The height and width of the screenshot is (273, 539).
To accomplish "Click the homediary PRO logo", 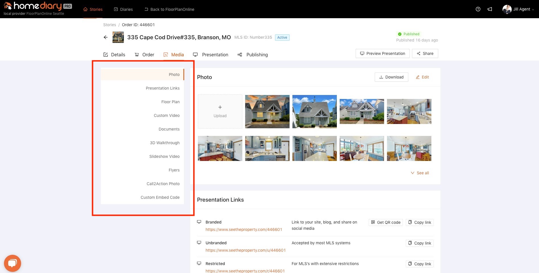I will [38, 6].
